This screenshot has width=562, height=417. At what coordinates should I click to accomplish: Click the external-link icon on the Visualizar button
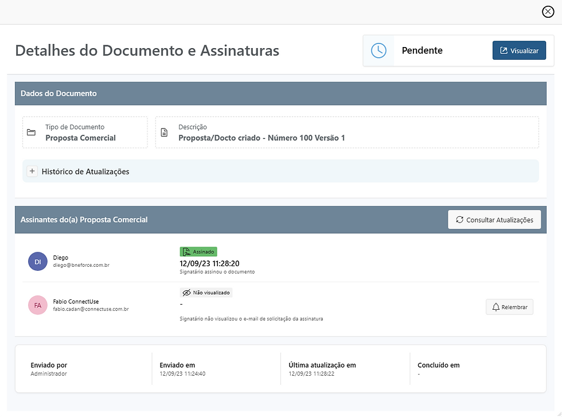(x=504, y=50)
